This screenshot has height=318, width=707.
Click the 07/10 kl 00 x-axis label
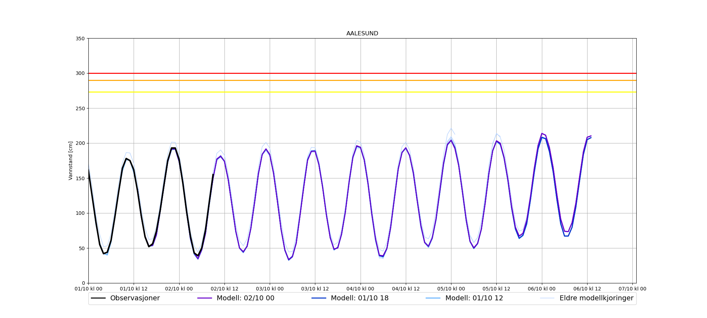[x=632, y=289]
